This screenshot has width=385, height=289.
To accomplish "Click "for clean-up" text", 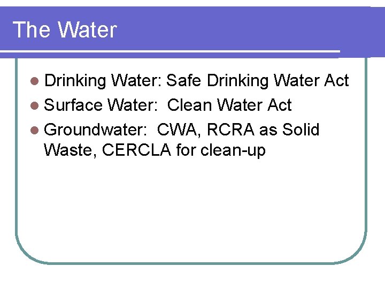I will coord(221,150).
